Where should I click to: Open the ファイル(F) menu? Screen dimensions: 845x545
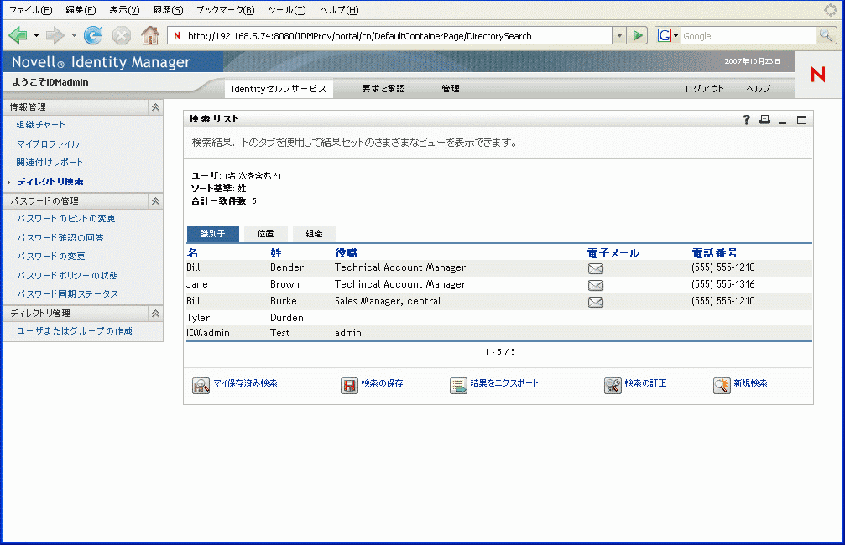(x=31, y=10)
